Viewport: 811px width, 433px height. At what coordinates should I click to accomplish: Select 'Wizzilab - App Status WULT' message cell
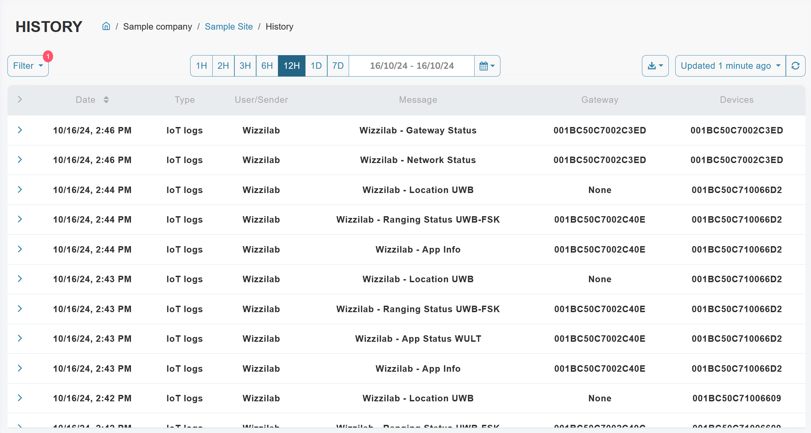418,339
